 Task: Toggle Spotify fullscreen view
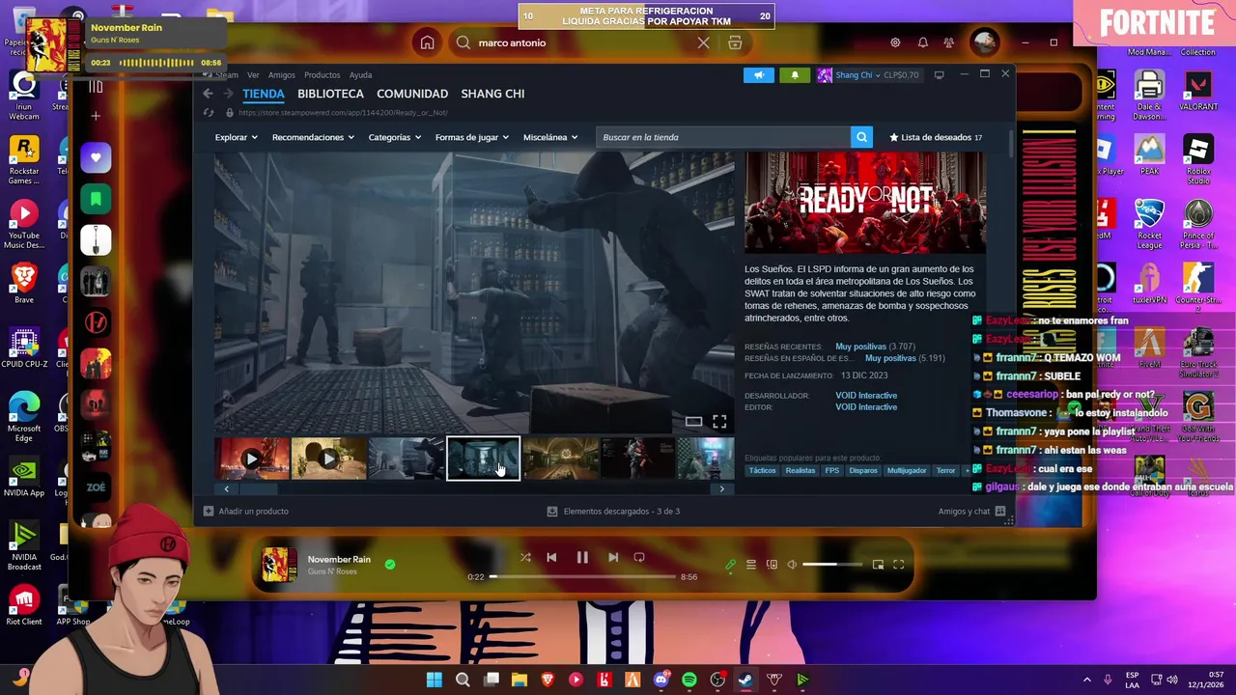[898, 565]
